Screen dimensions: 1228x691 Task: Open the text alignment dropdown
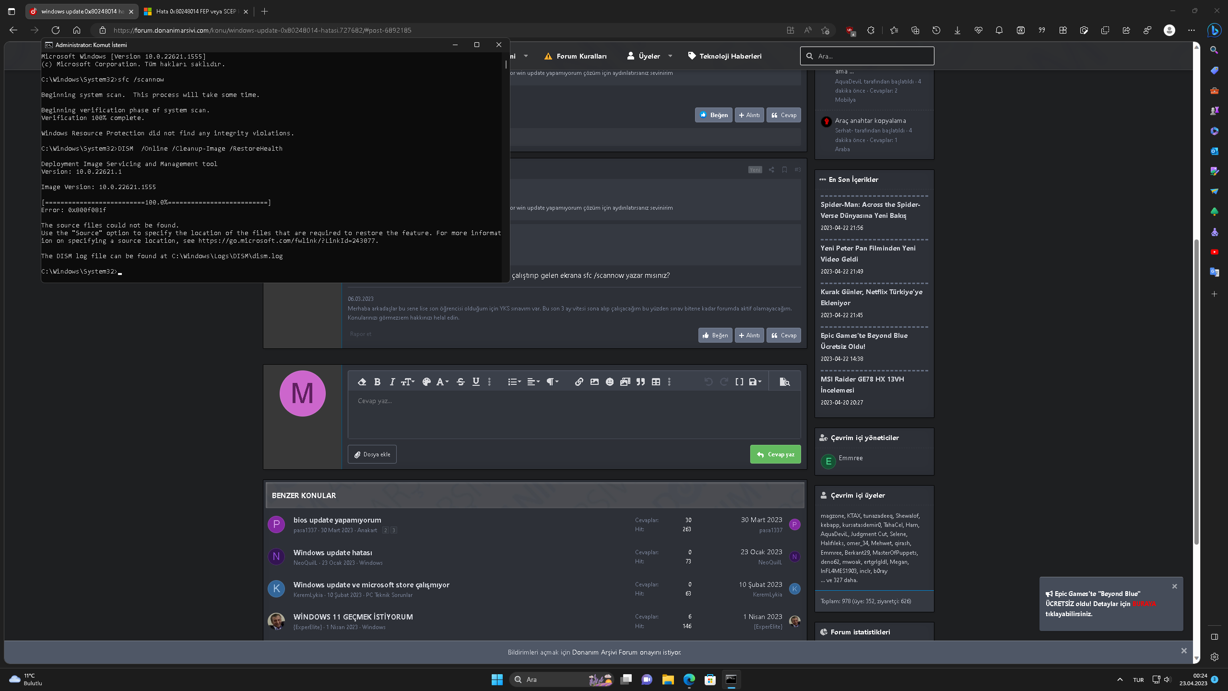point(533,381)
